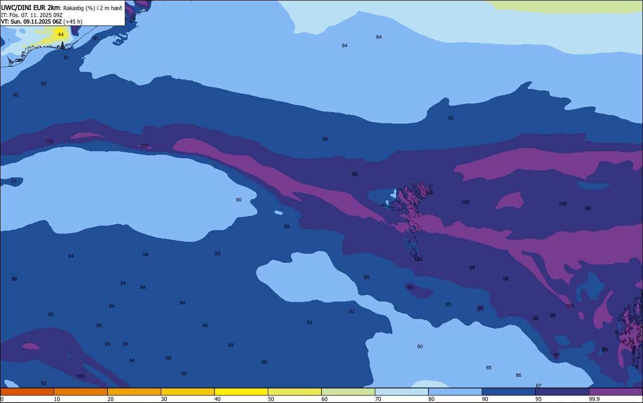Click the legend tick label "30"
The width and height of the screenshot is (643, 403).
click(164, 399)
